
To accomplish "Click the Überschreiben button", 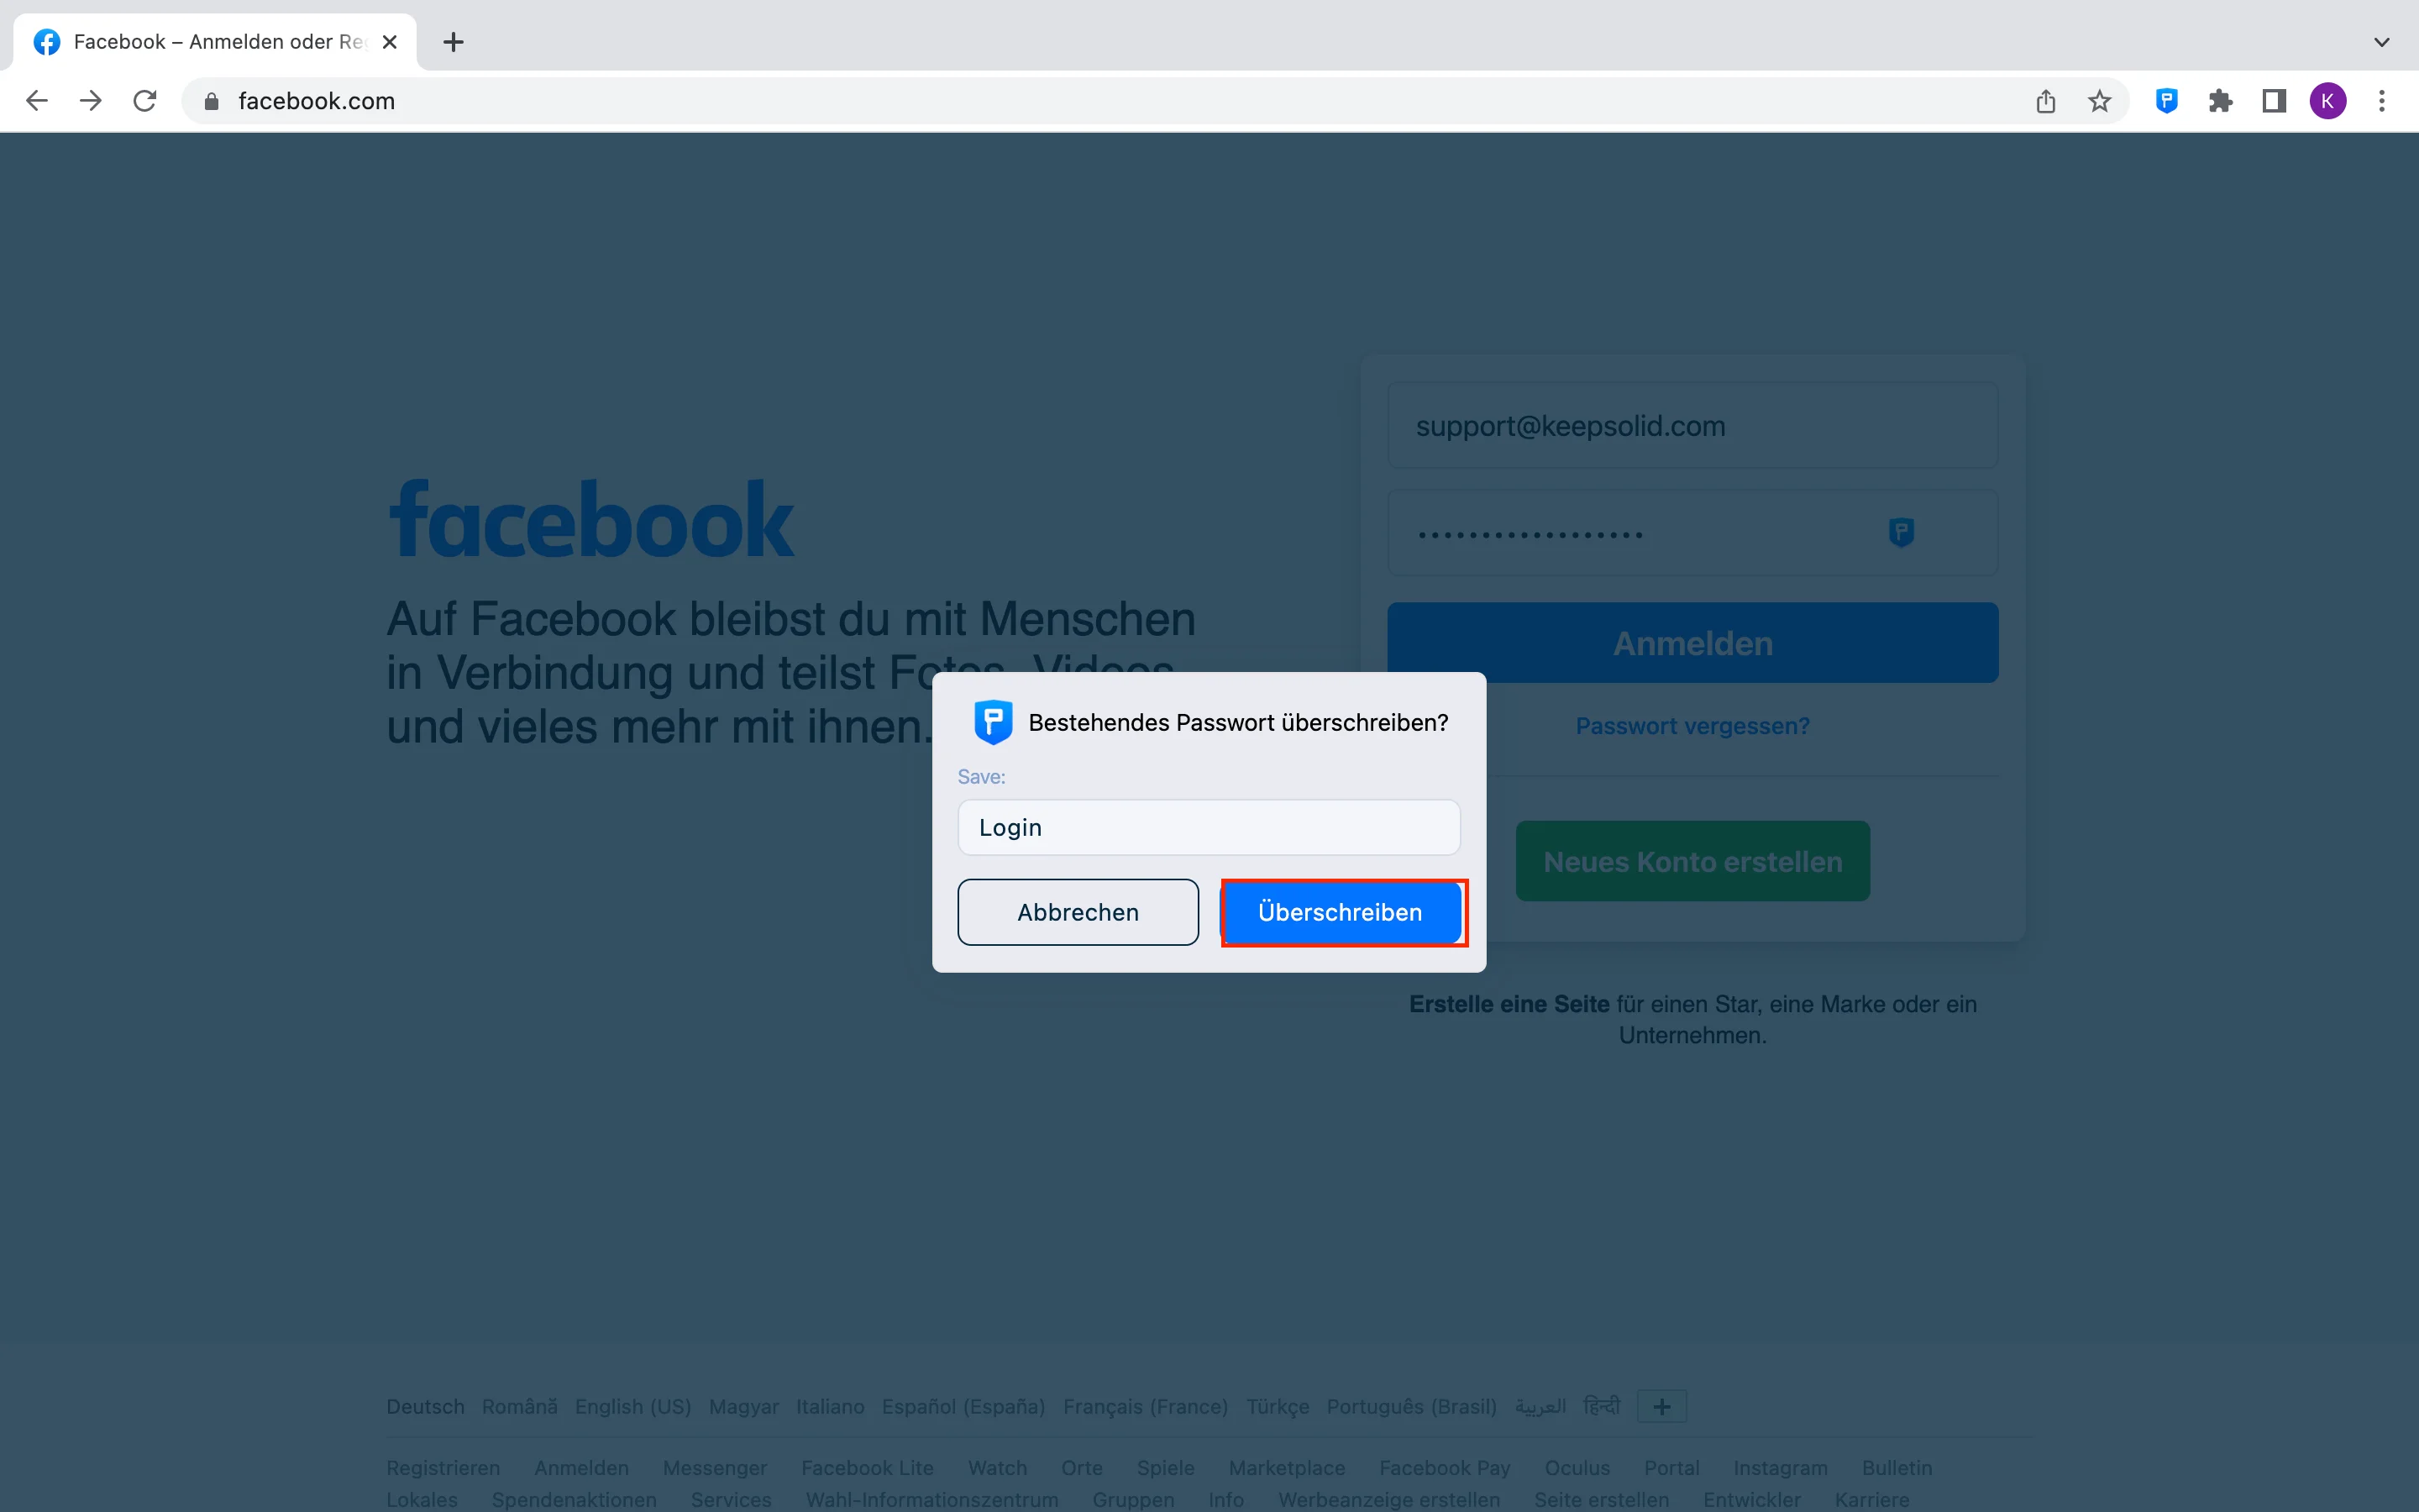I will [1341, 912].
